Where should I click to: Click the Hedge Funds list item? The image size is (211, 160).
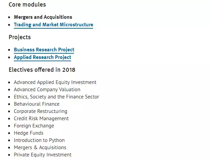[29, 133]
